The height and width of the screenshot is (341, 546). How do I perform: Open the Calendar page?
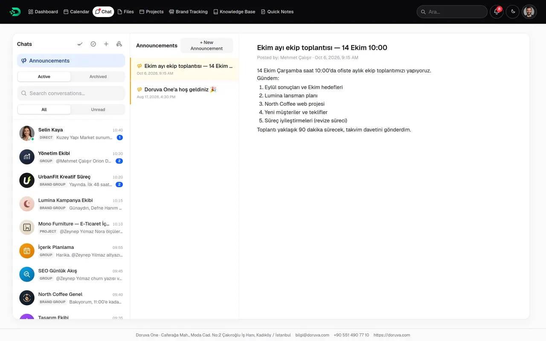click(76, 12)
